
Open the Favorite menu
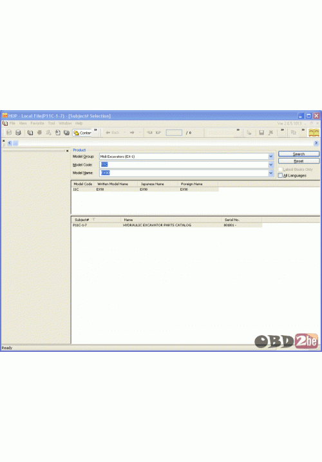point(37,123)
